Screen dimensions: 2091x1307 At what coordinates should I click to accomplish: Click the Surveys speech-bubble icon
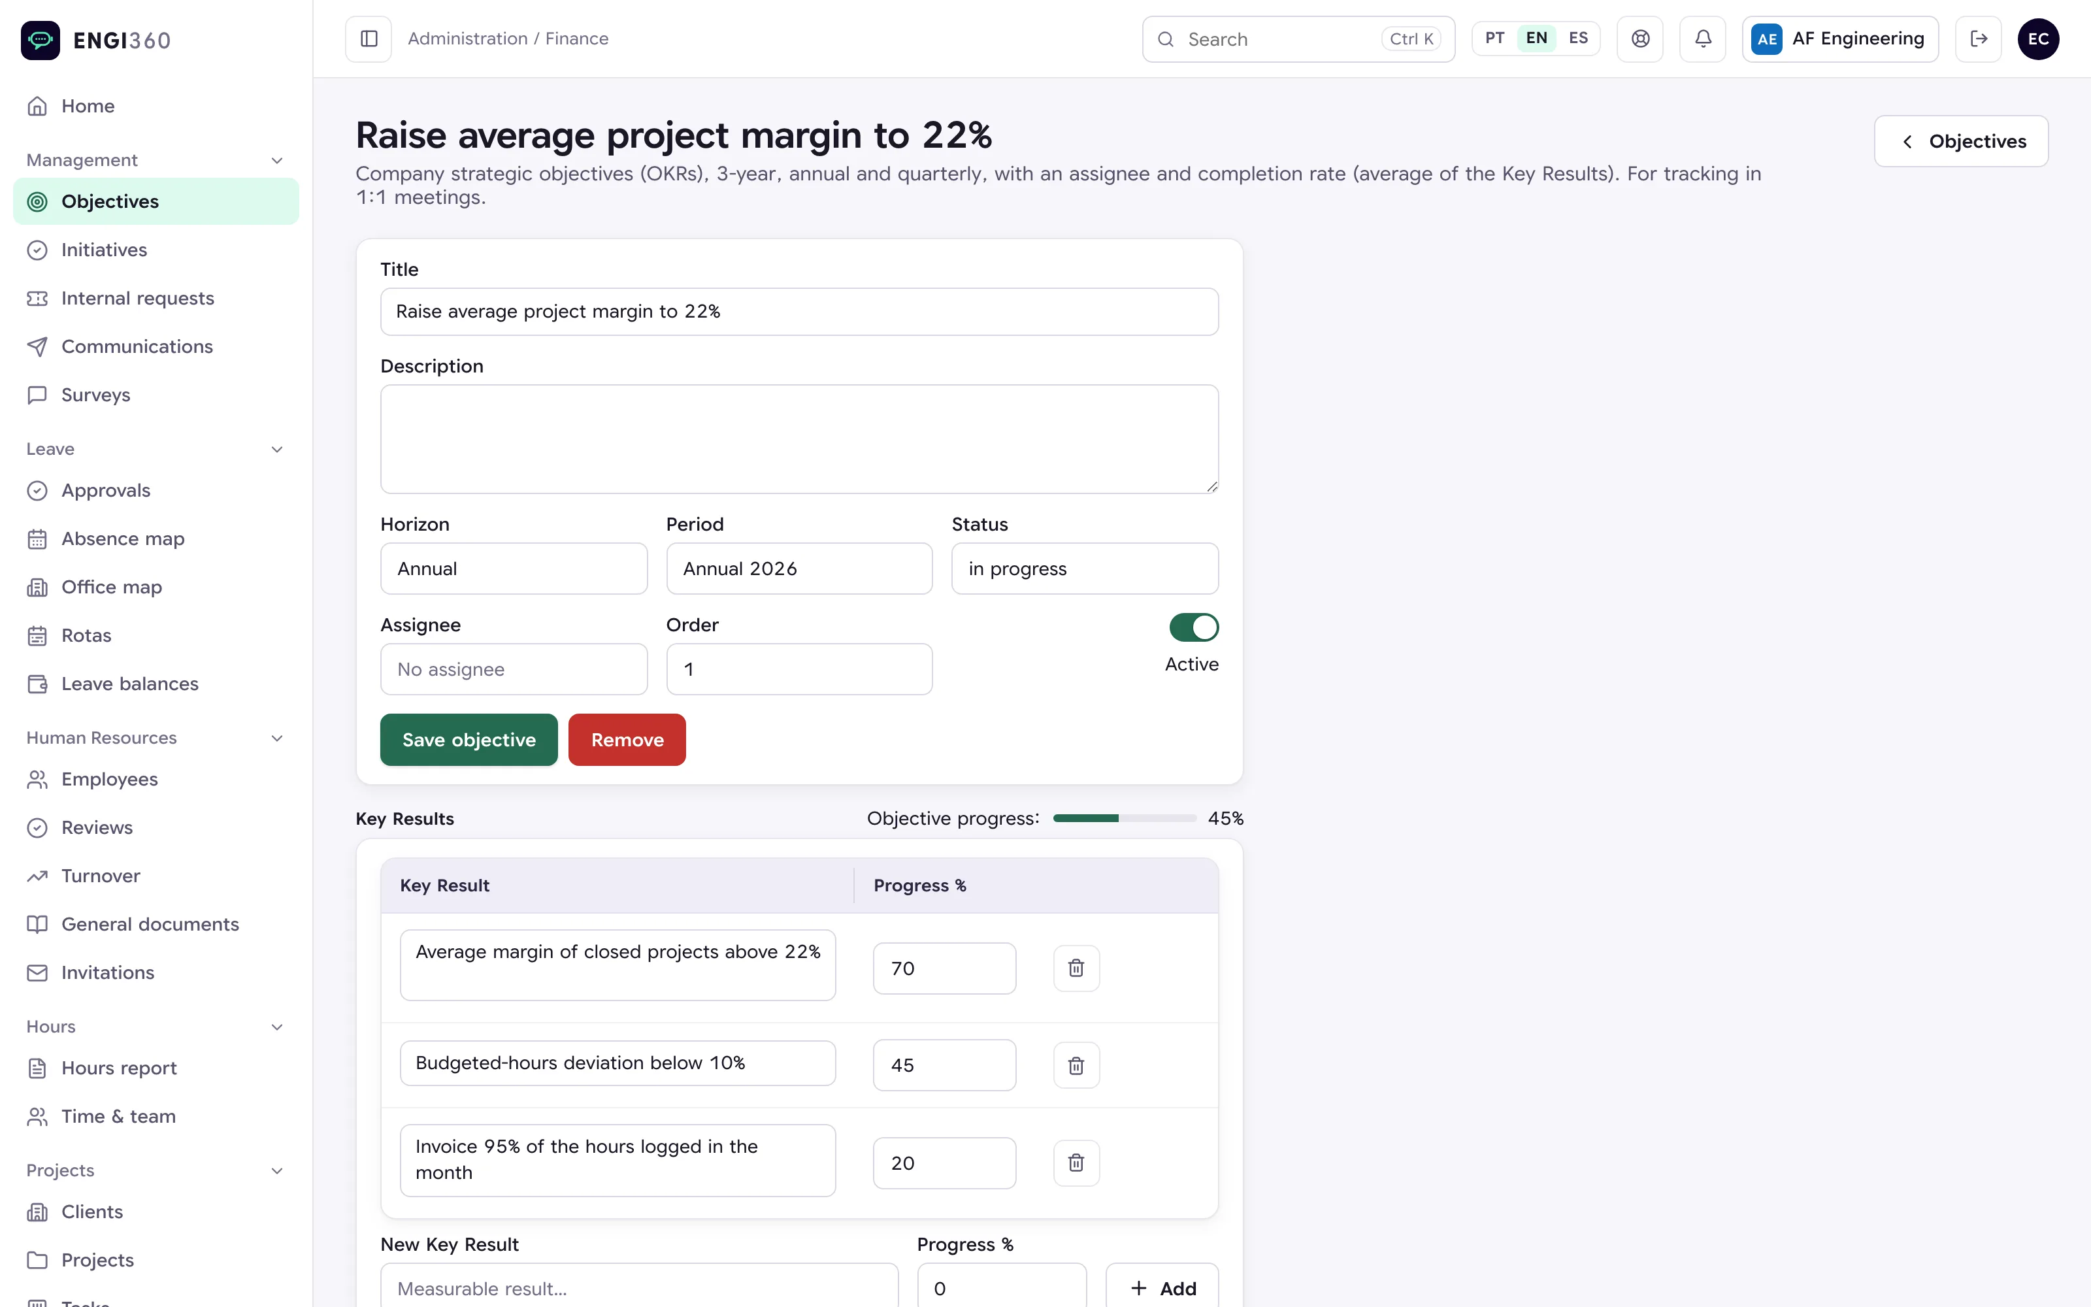click(37, 395)
